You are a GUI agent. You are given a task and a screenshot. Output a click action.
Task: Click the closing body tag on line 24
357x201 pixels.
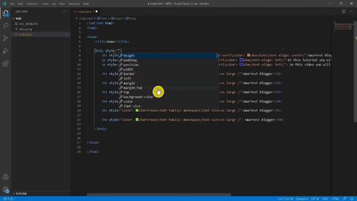click(x=100, y=129)
